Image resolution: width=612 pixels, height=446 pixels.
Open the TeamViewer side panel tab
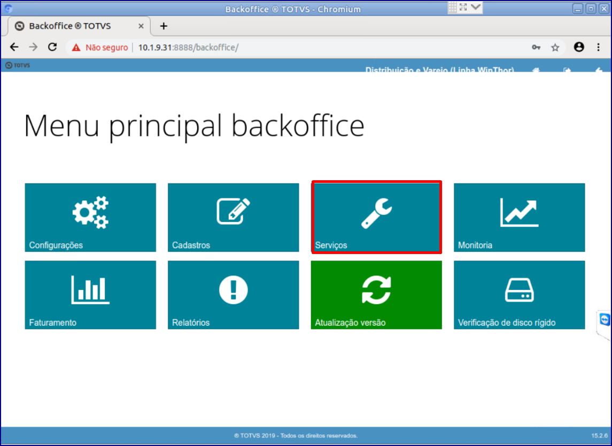(x=605, y=320)
